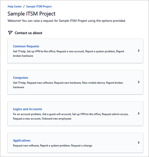Expand Logins and Accounts chevron arrow
The image size is (149, 157).
(139, 114)
